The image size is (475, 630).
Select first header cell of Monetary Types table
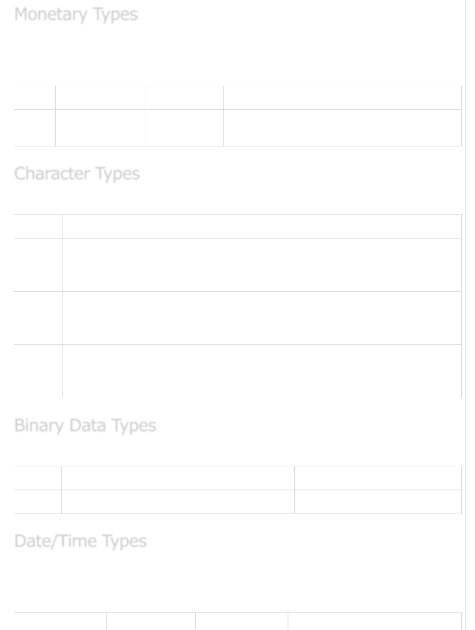point(35,98)
